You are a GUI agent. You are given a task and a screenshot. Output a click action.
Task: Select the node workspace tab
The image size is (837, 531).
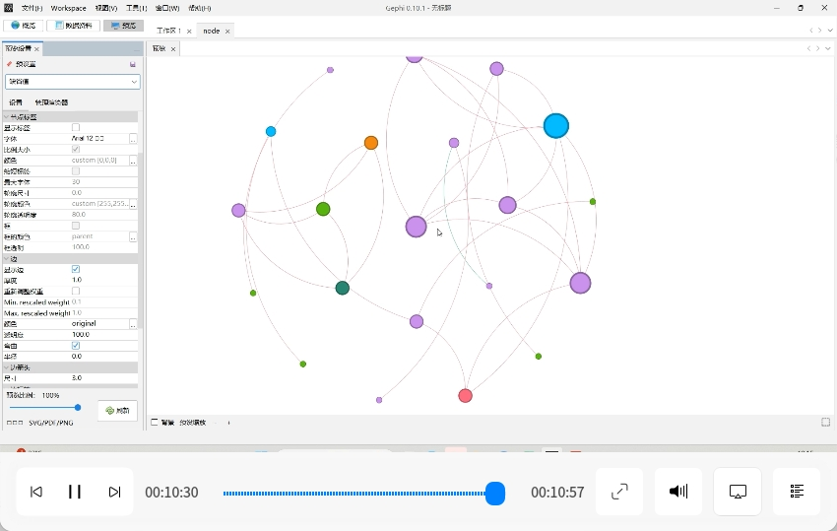coord(212,31)
